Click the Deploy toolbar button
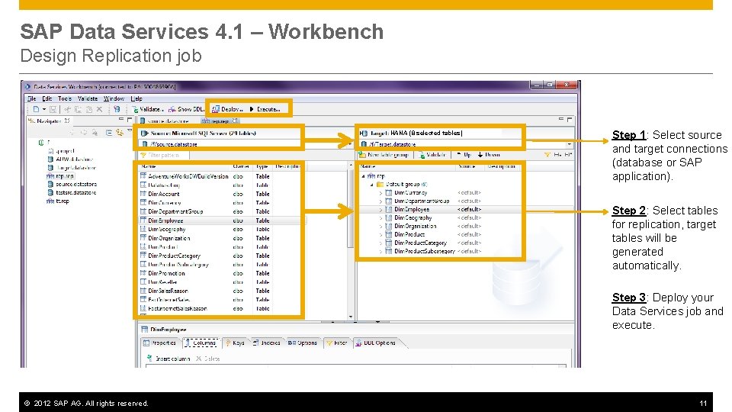 tap(227, 109)
